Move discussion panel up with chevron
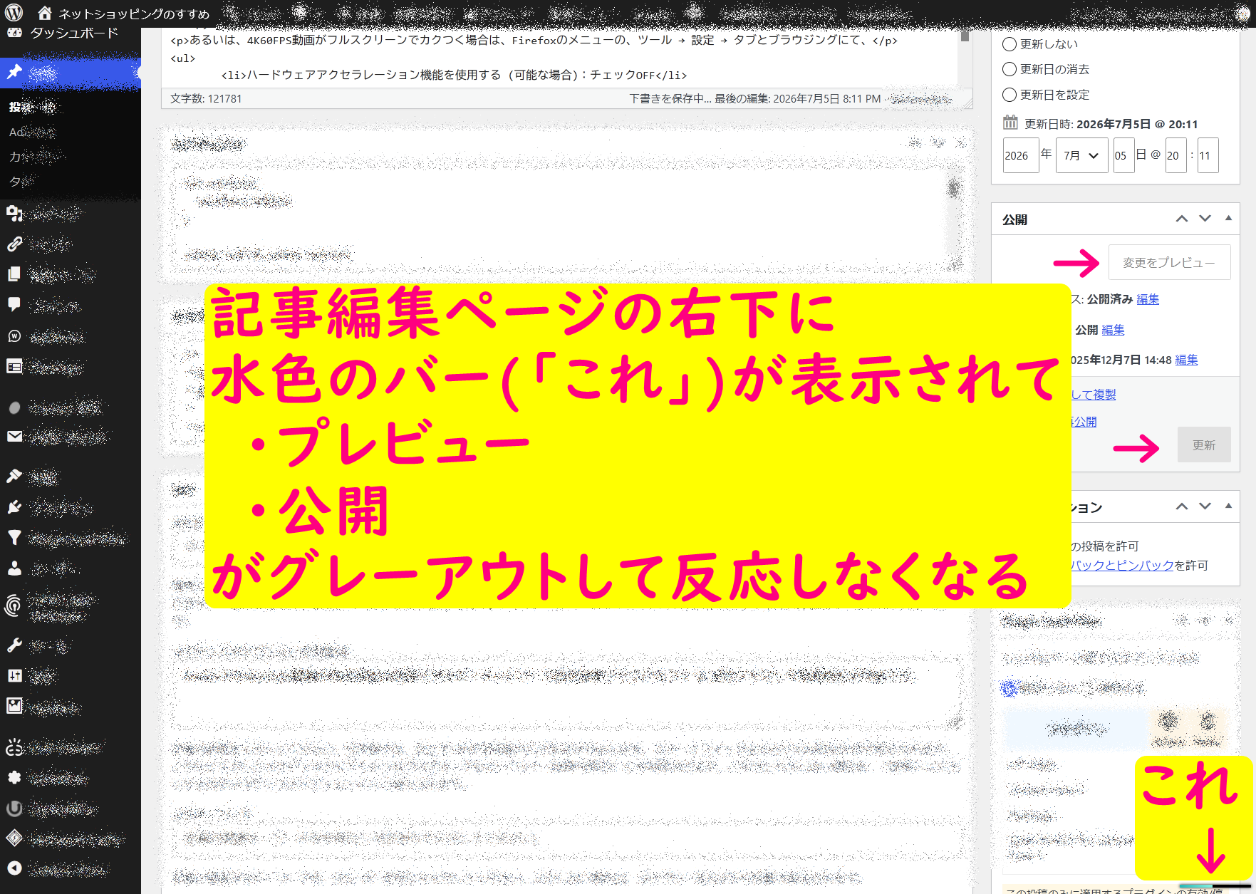 [x=1182, y=506]
